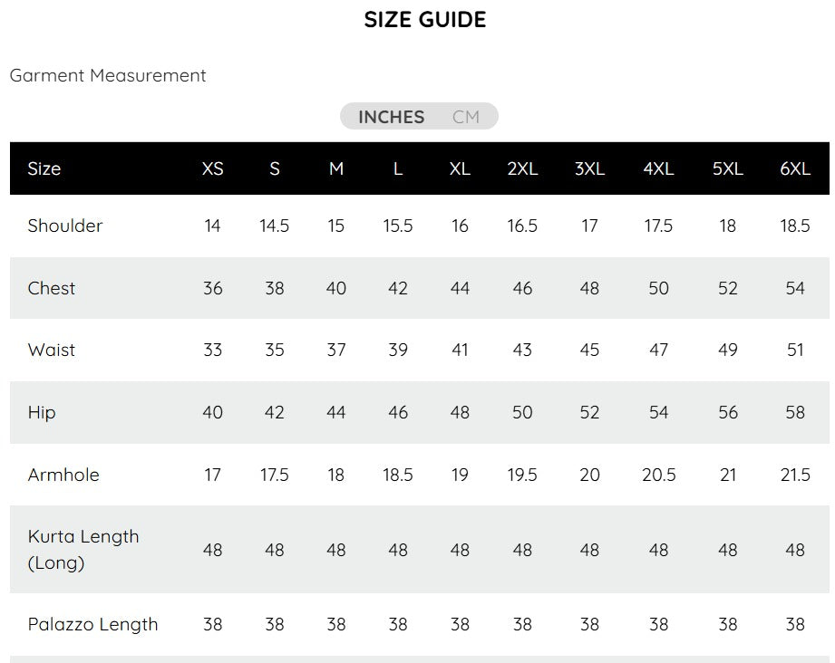Viewport: 835px width, 663px height.
Task: Select the Palazzo Length row label
Action: pyautogui.click(x=92, y=624)
